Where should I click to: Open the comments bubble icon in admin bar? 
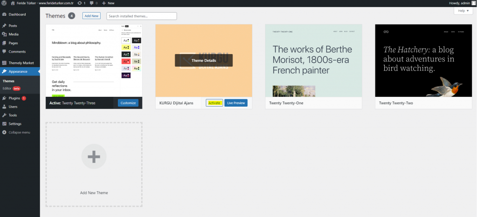coord(92,3)
